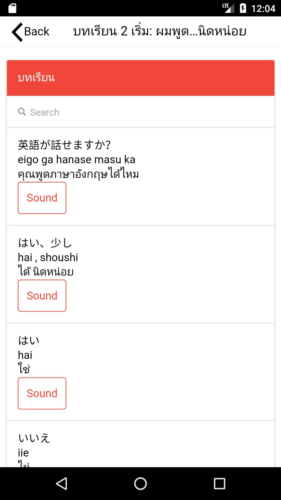
Task: Select the phrase 英語が話せますか?
Action: [x=64, y=145]
